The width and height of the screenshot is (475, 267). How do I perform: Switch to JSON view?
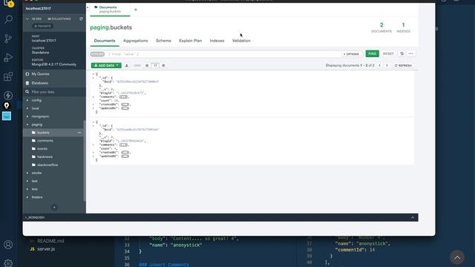[x=155, y=65]
